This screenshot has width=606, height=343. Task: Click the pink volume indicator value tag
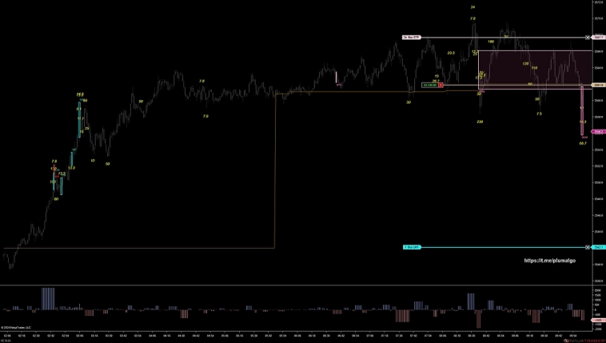tap(598, 320)
